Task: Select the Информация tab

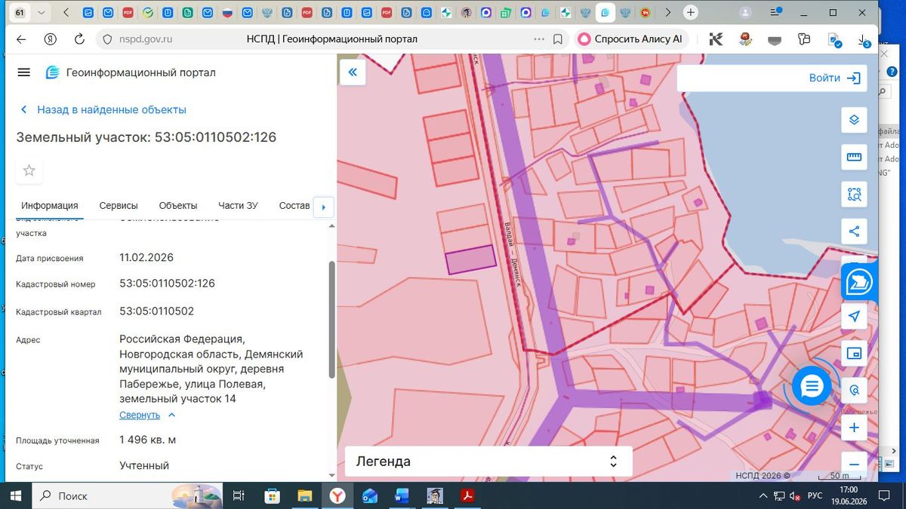Action: [50, 205]
